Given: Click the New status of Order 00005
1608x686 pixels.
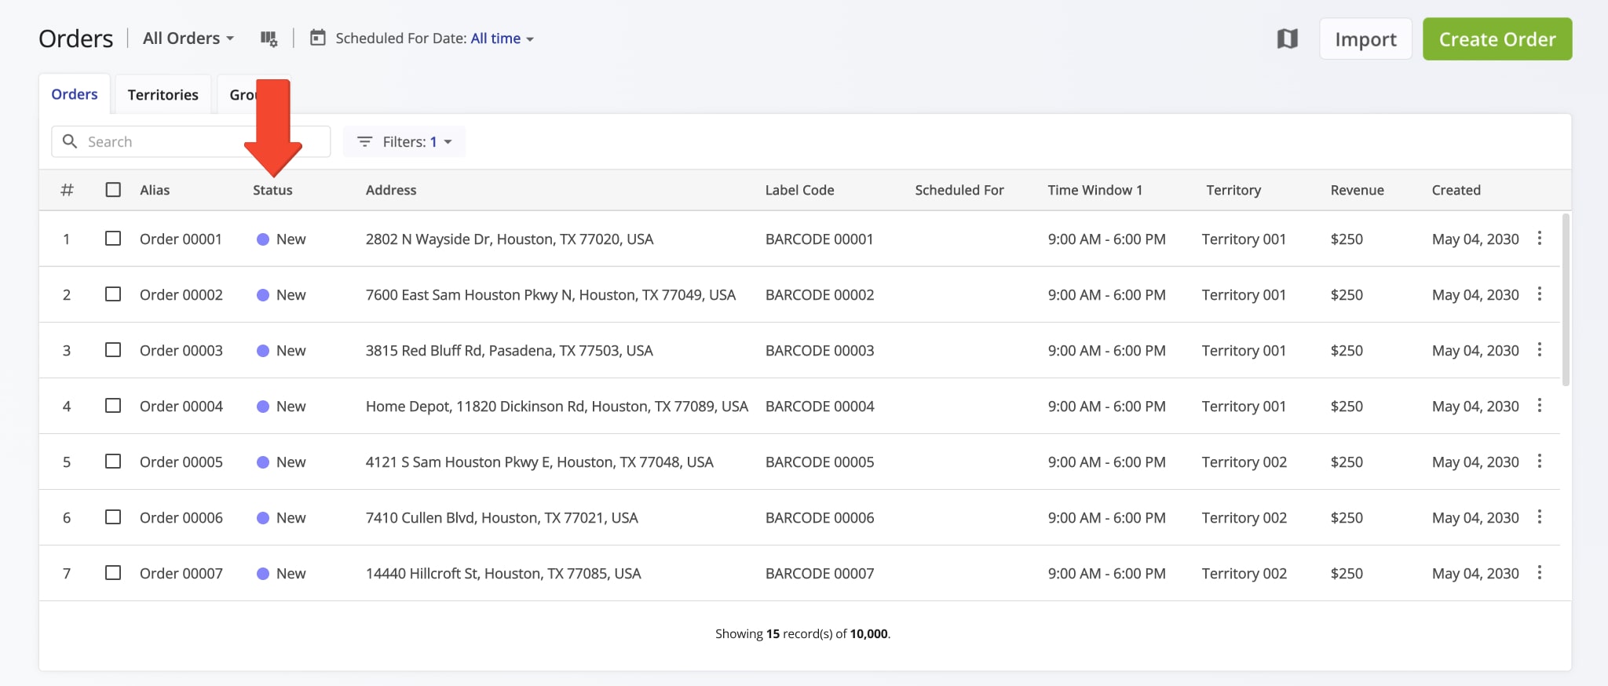Looking at the screenshot, I should pos(291,462).
